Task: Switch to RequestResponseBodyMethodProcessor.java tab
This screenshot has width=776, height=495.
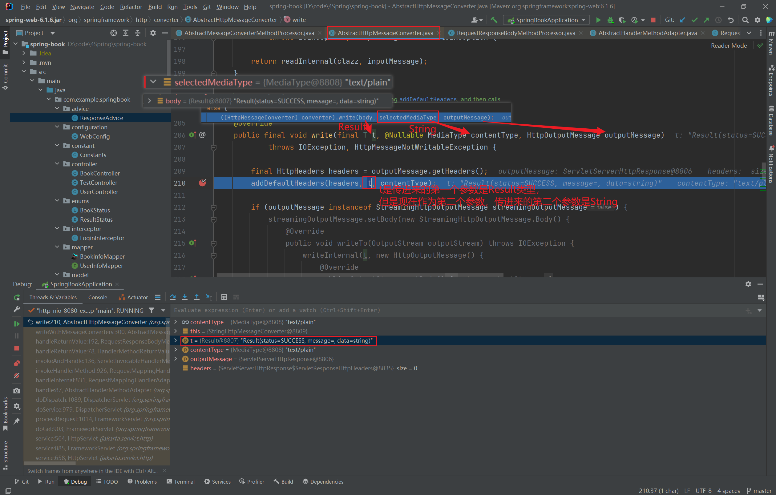Action: point(515,33)
